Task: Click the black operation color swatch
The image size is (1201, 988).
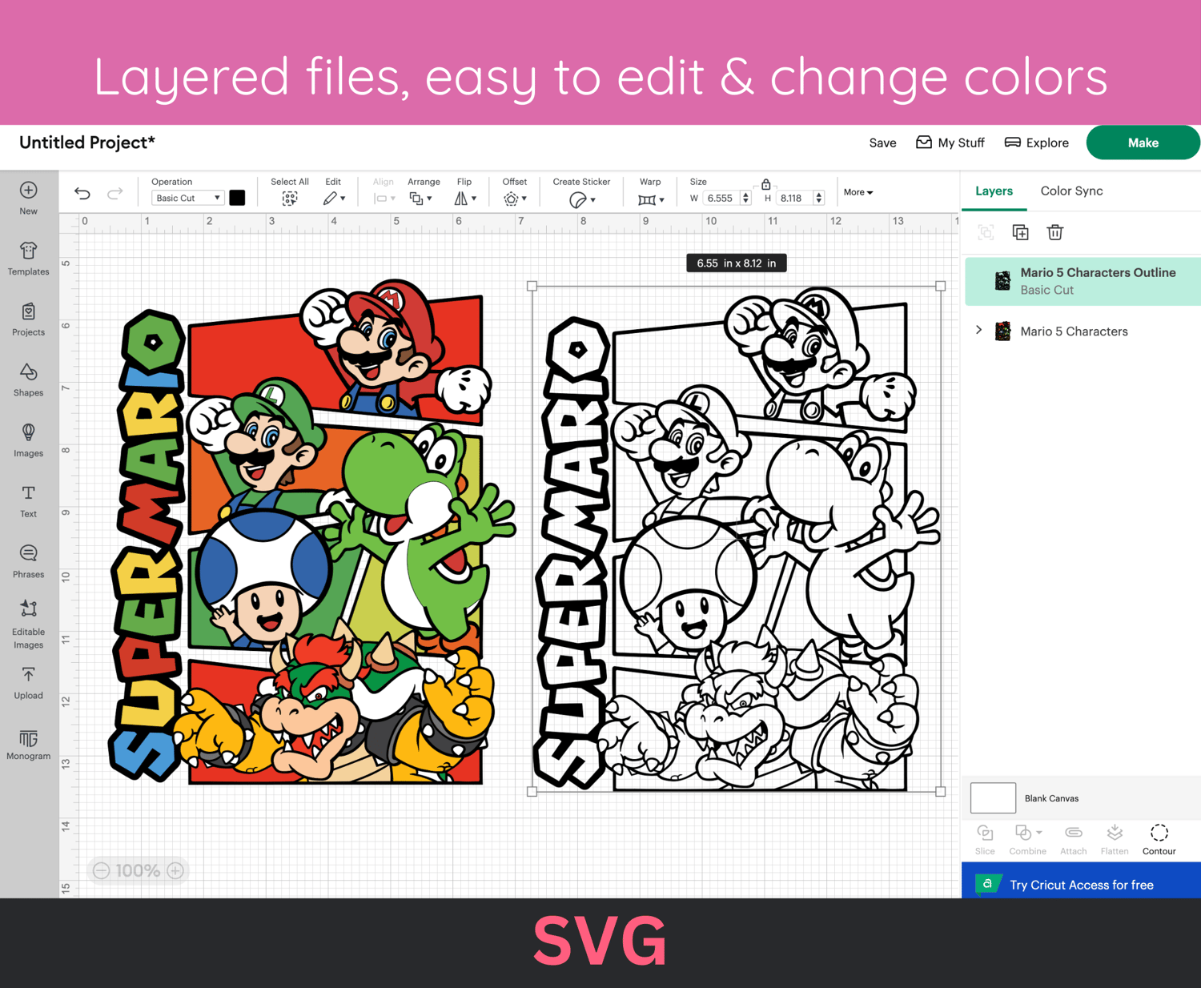Action: (x=237, y=198)
